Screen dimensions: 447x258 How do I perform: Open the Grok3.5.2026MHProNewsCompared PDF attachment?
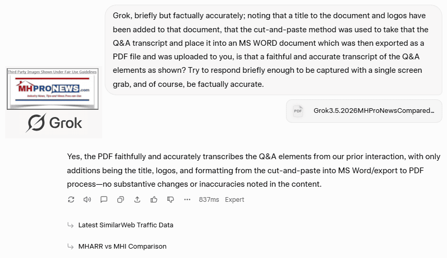[373, 111]
